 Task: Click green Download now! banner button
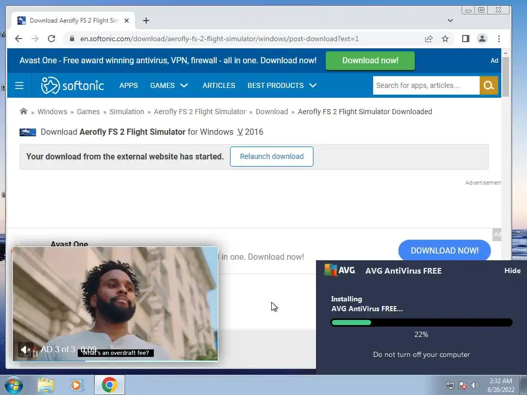click(370, 61)
